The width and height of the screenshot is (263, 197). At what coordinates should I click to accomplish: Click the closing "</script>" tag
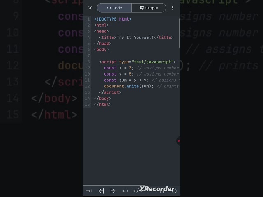(110, 92)
